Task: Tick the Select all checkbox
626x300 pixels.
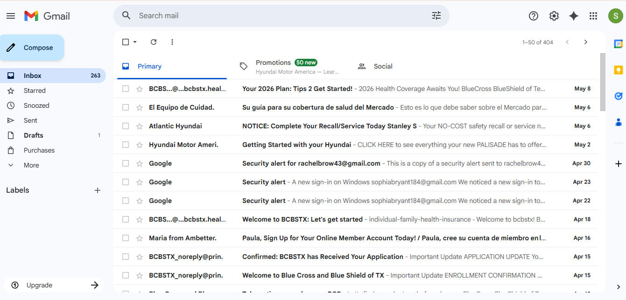Action: point(126,42)
